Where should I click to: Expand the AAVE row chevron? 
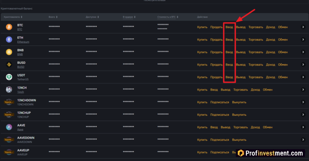303,127
